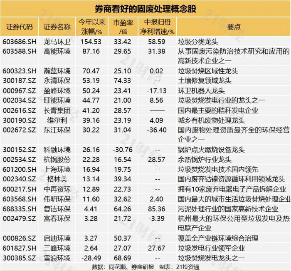Click the value 85.36
Image resolution: width=291 pixels, height=271 pixels.
point(156,209)
